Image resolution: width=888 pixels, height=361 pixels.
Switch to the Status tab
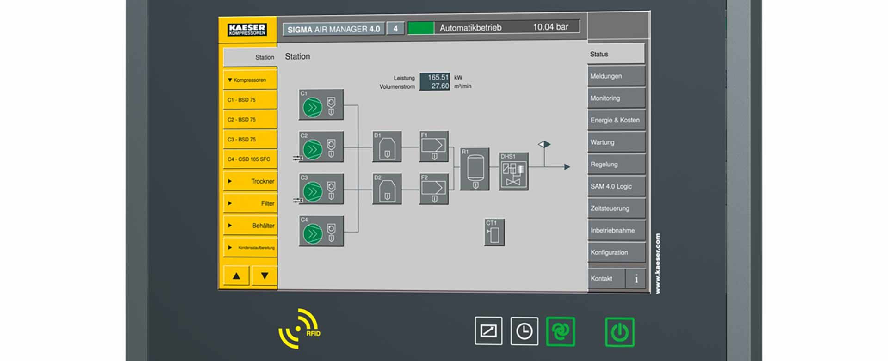(x=616, y=54)
